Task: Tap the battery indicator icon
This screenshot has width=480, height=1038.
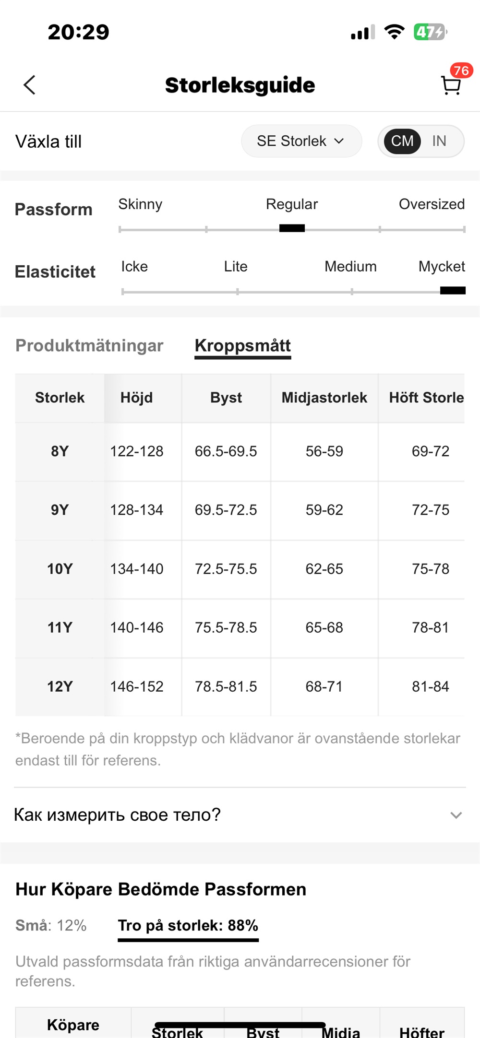Action: point(430,32)
